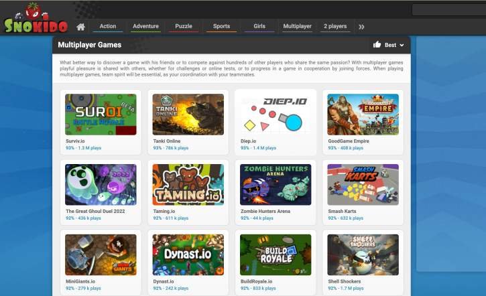Screen dimensions: 486x296
Task: Open the Sports category
Action: point(221,26)
